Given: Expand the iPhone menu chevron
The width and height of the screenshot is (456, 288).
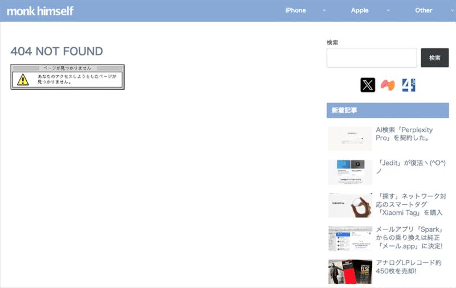Looking at the screenshot, I should coord(324,10).
